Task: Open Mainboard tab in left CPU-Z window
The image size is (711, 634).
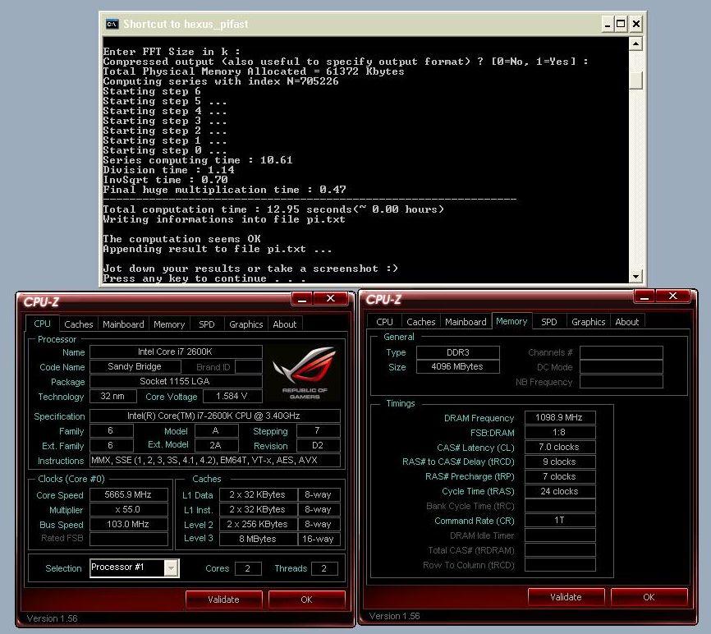Action: click(x=123, y=324)
